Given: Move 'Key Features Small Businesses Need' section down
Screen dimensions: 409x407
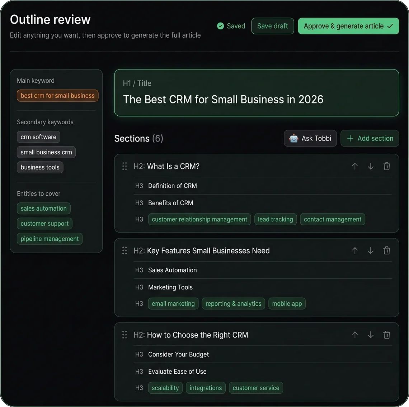Looking at the screenshot, I should [x=371, y=251].
